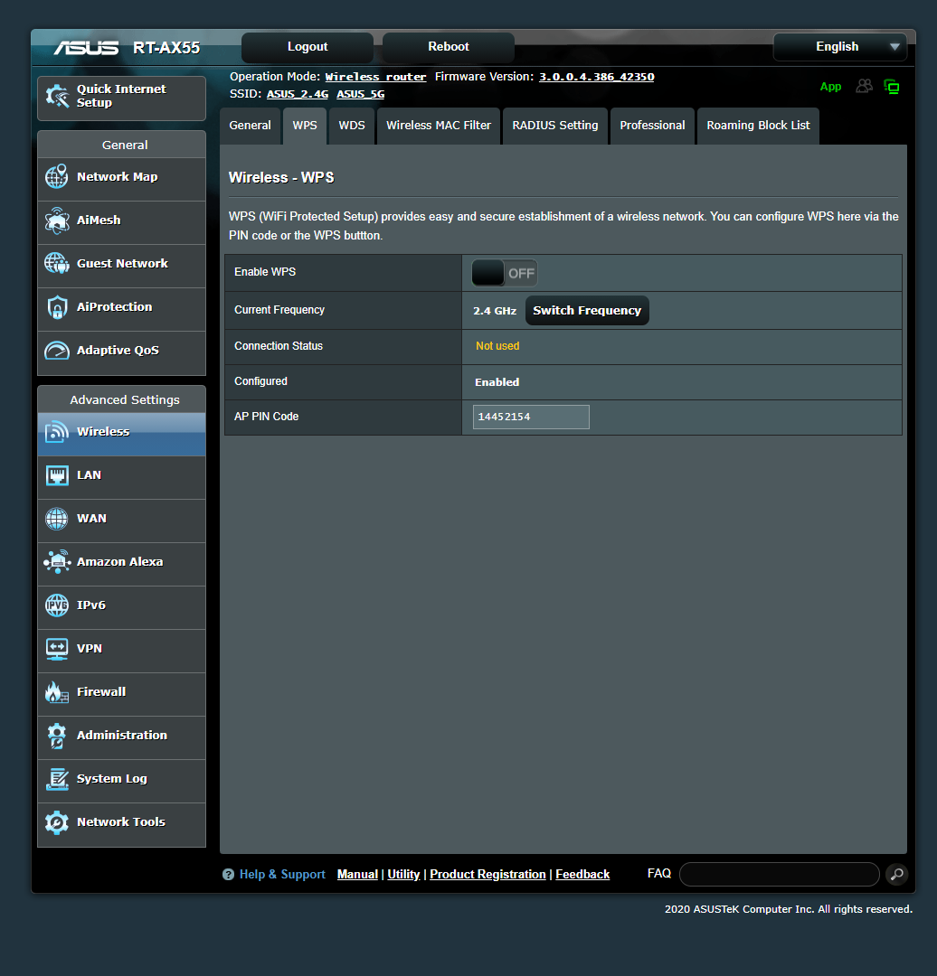
Task: Open the English language dropdown
Action: [839, 47]
